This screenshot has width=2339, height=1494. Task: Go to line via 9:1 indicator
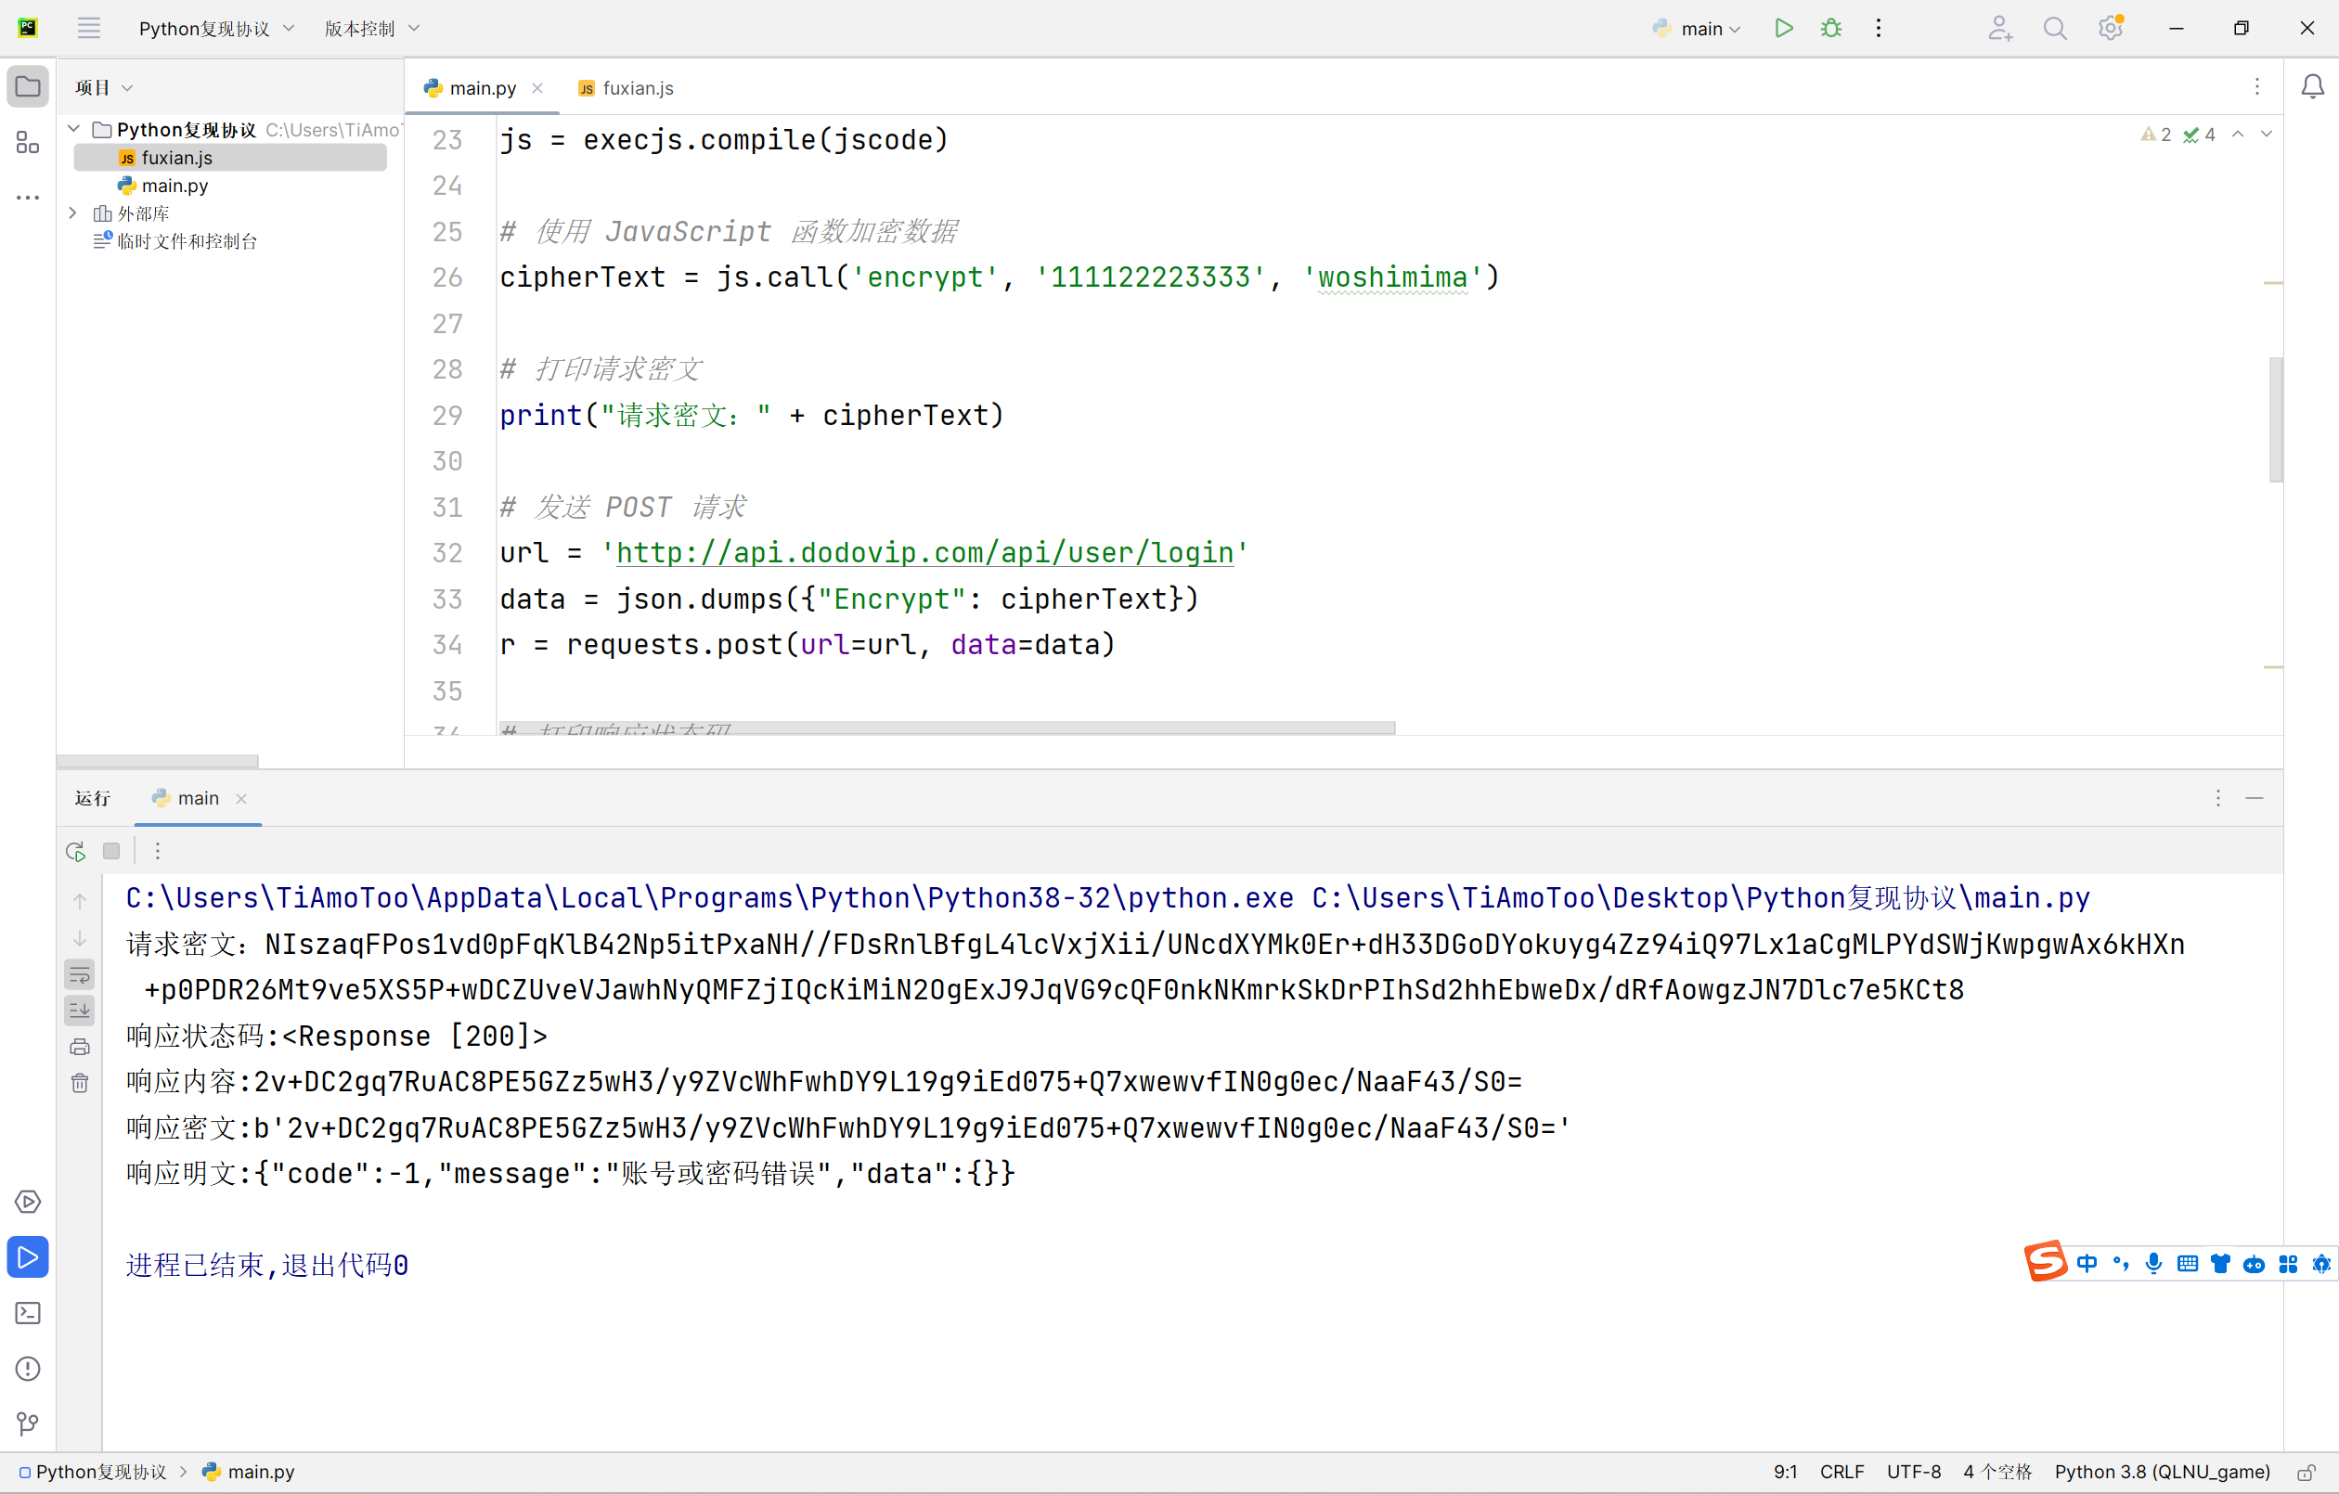(1785, 1473)
